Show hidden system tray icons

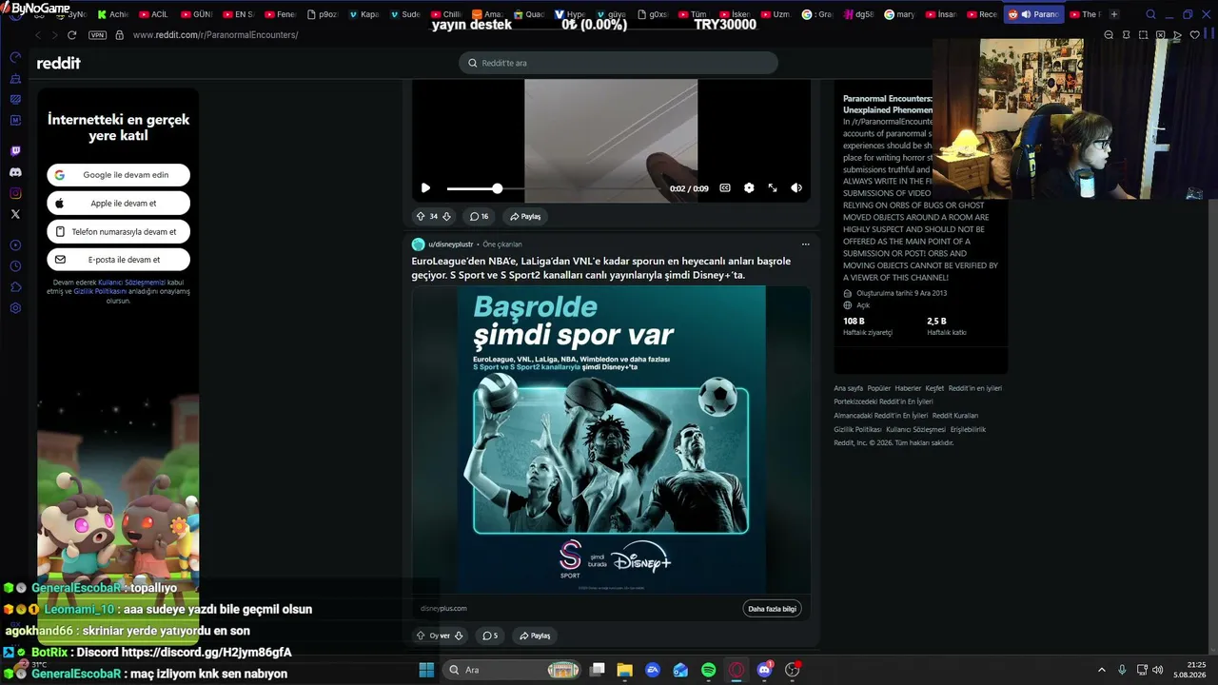[1102, 670]
